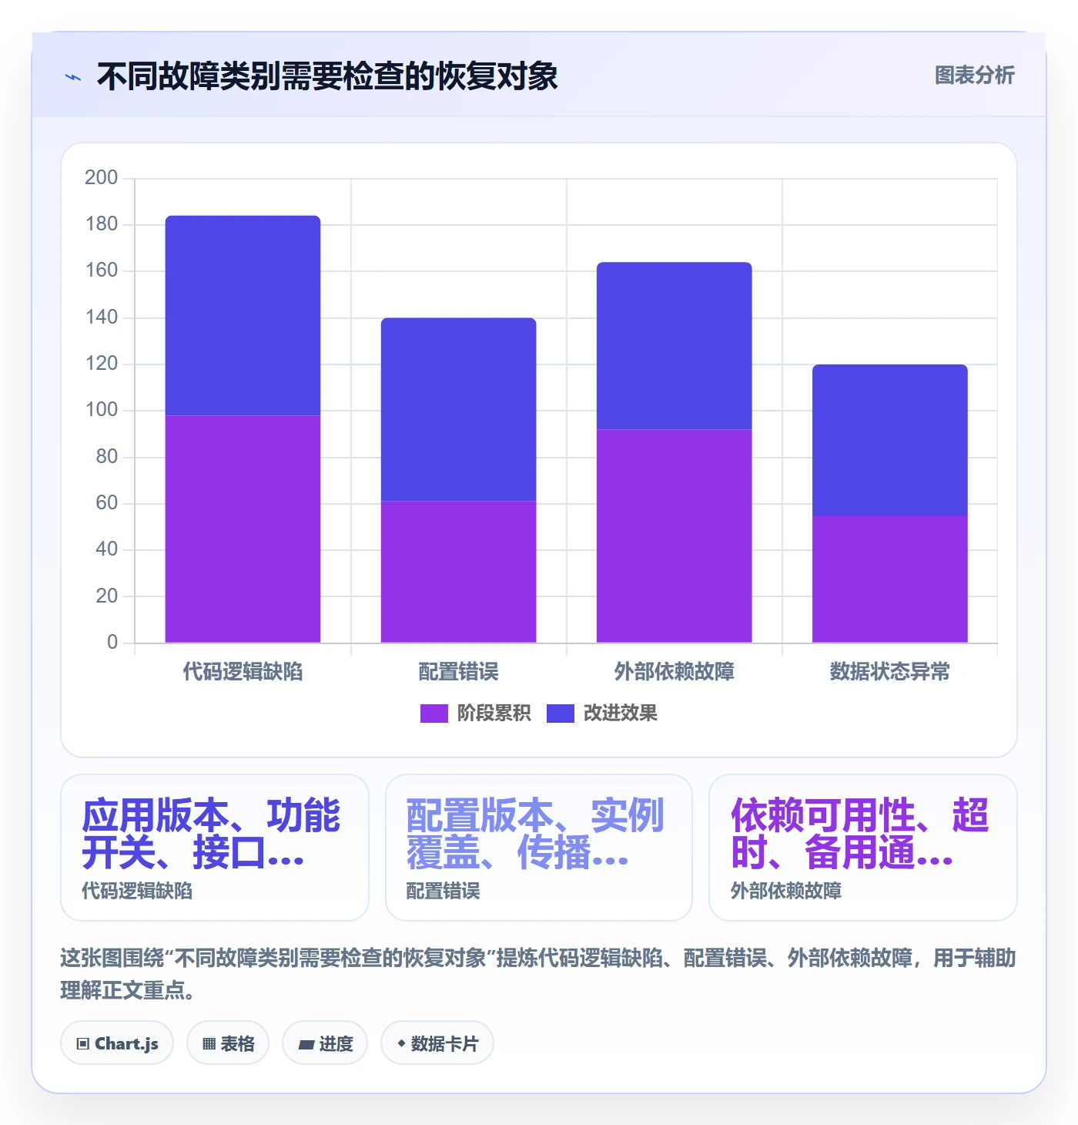Click the 200 y-axis value
Viewport: 1078px width, 1125px height.
pyautogui.click(x=102, y=178)
